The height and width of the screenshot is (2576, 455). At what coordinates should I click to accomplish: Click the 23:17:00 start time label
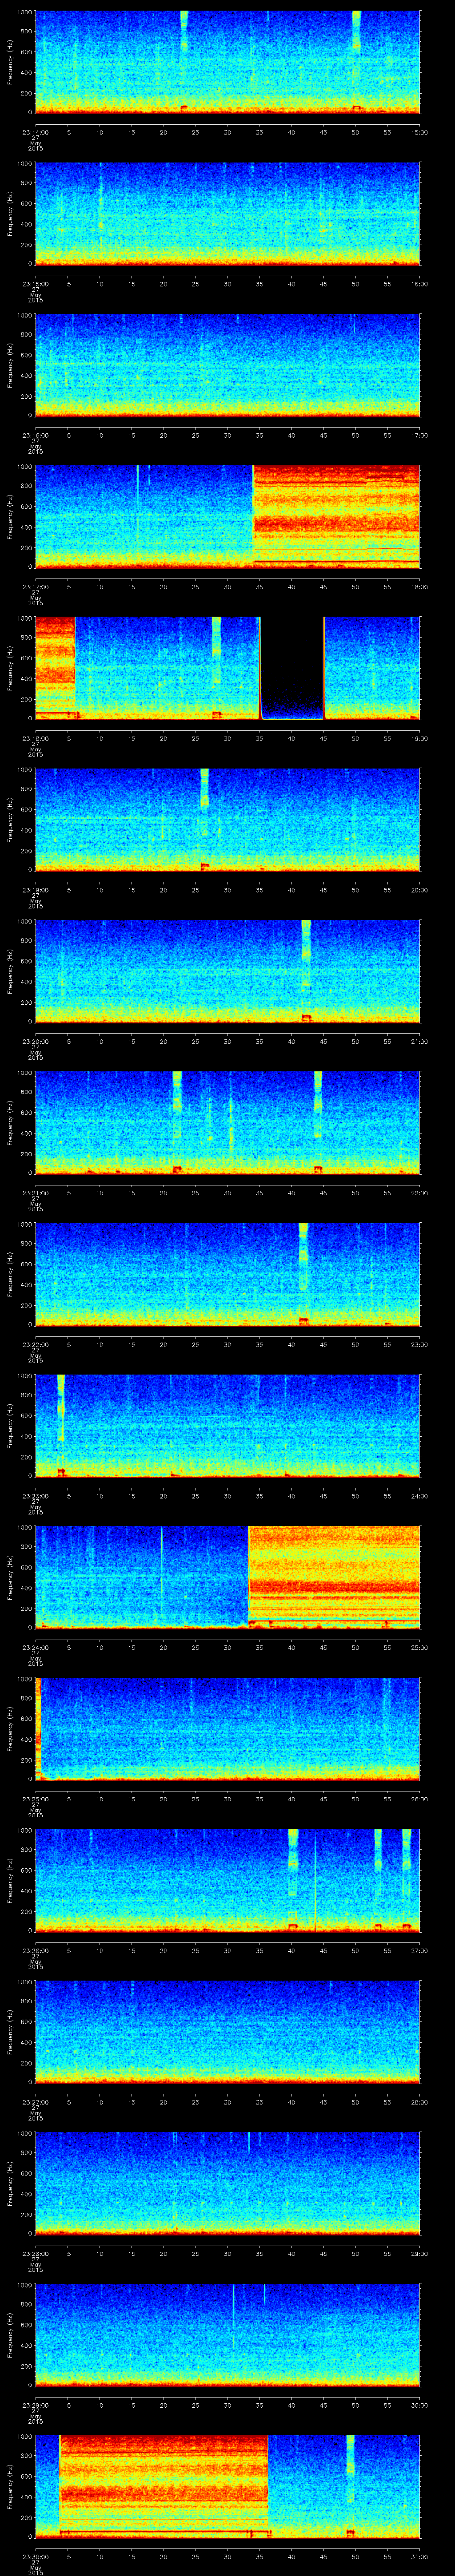(x=35, y=587)
